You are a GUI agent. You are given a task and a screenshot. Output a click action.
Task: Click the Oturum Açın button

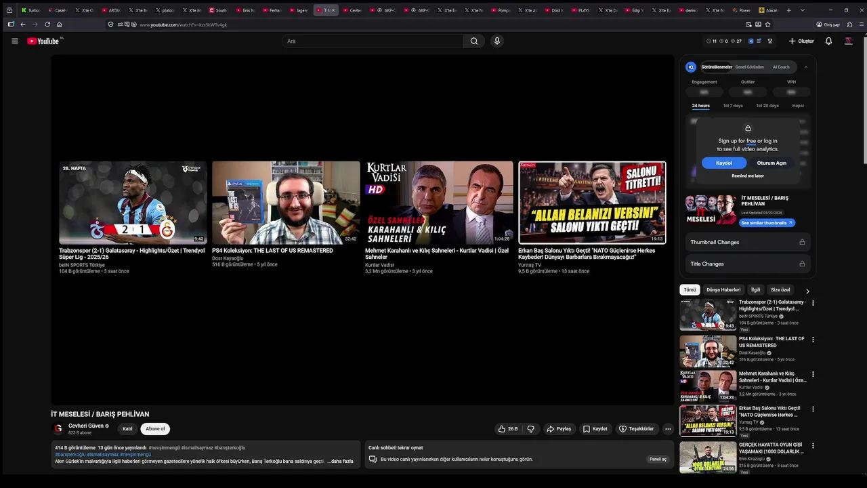coord(771,163)
